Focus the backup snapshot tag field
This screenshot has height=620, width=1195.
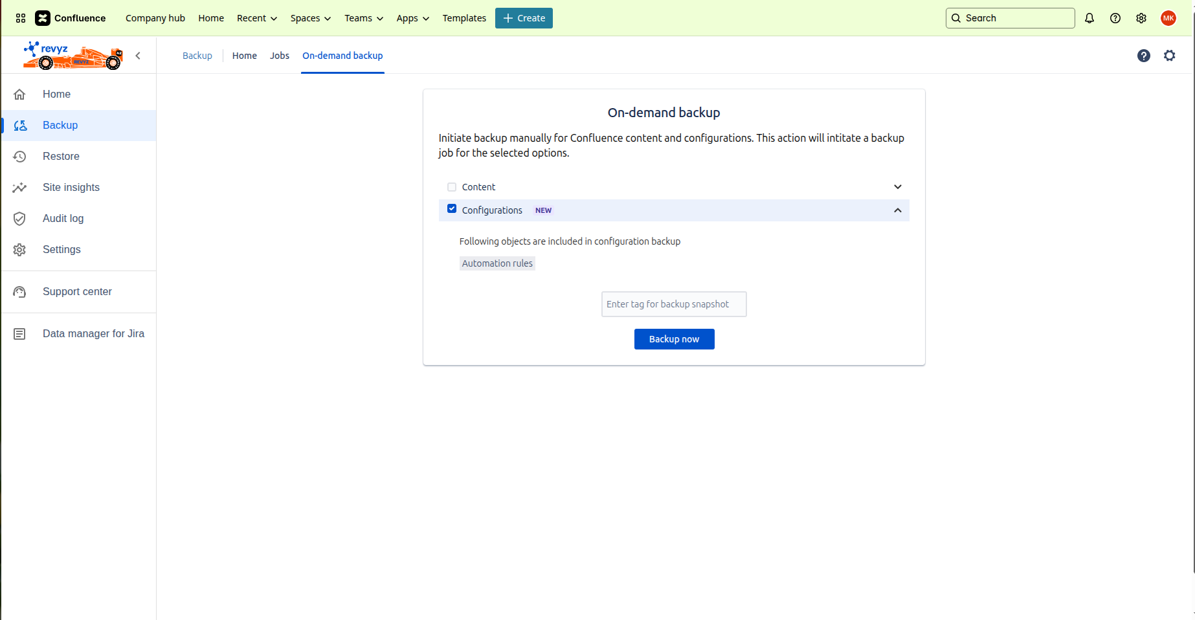coord(674,304)
